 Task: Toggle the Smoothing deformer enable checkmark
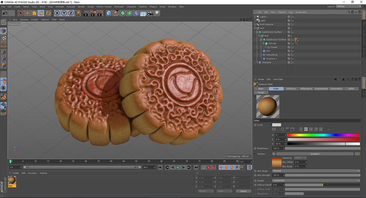(x=293, y=55)
